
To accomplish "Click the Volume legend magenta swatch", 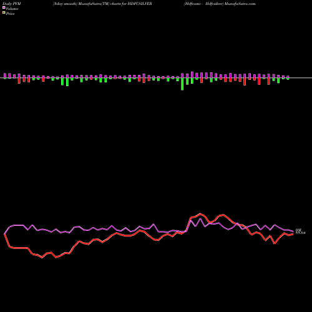I will tap(4, 7).
